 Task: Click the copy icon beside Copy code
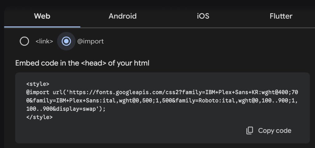(249, 131)
